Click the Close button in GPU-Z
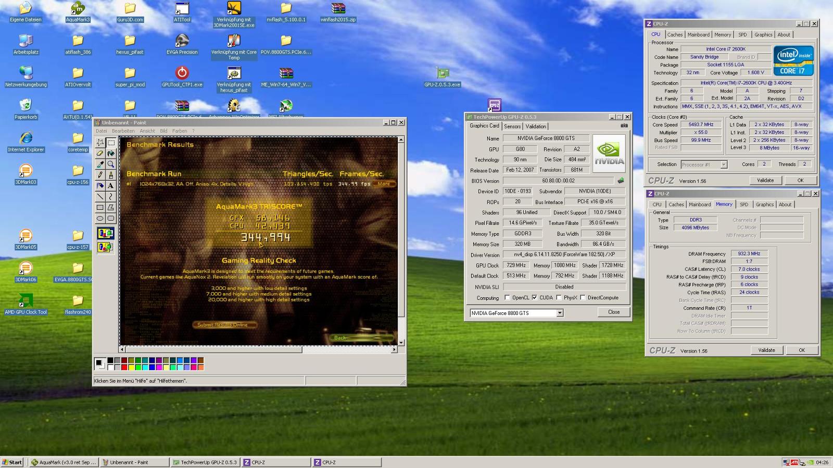 [614, 312]
